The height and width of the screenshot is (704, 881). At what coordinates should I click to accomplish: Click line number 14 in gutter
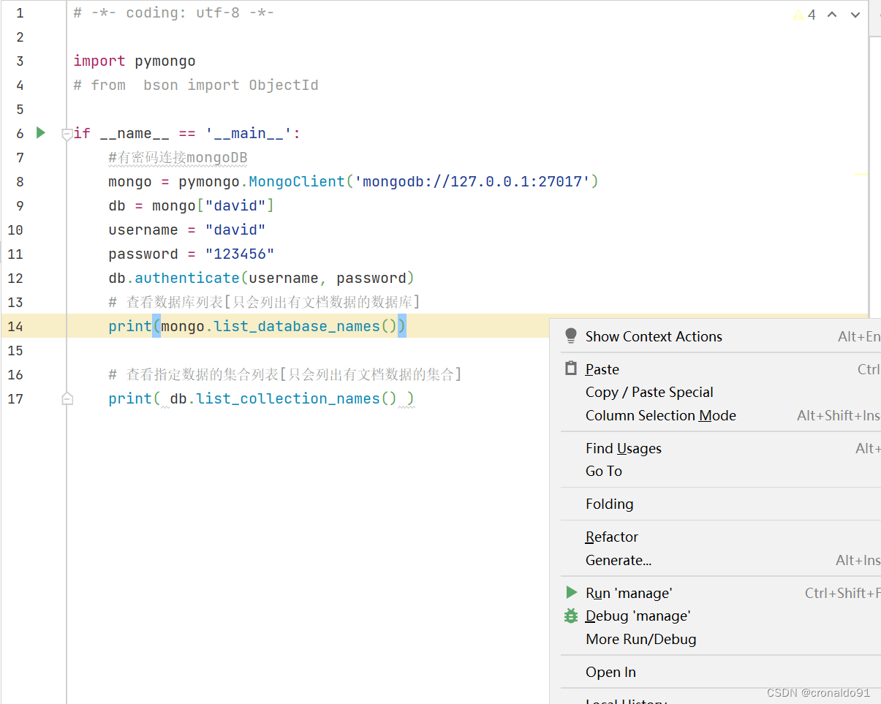(15, 326)
